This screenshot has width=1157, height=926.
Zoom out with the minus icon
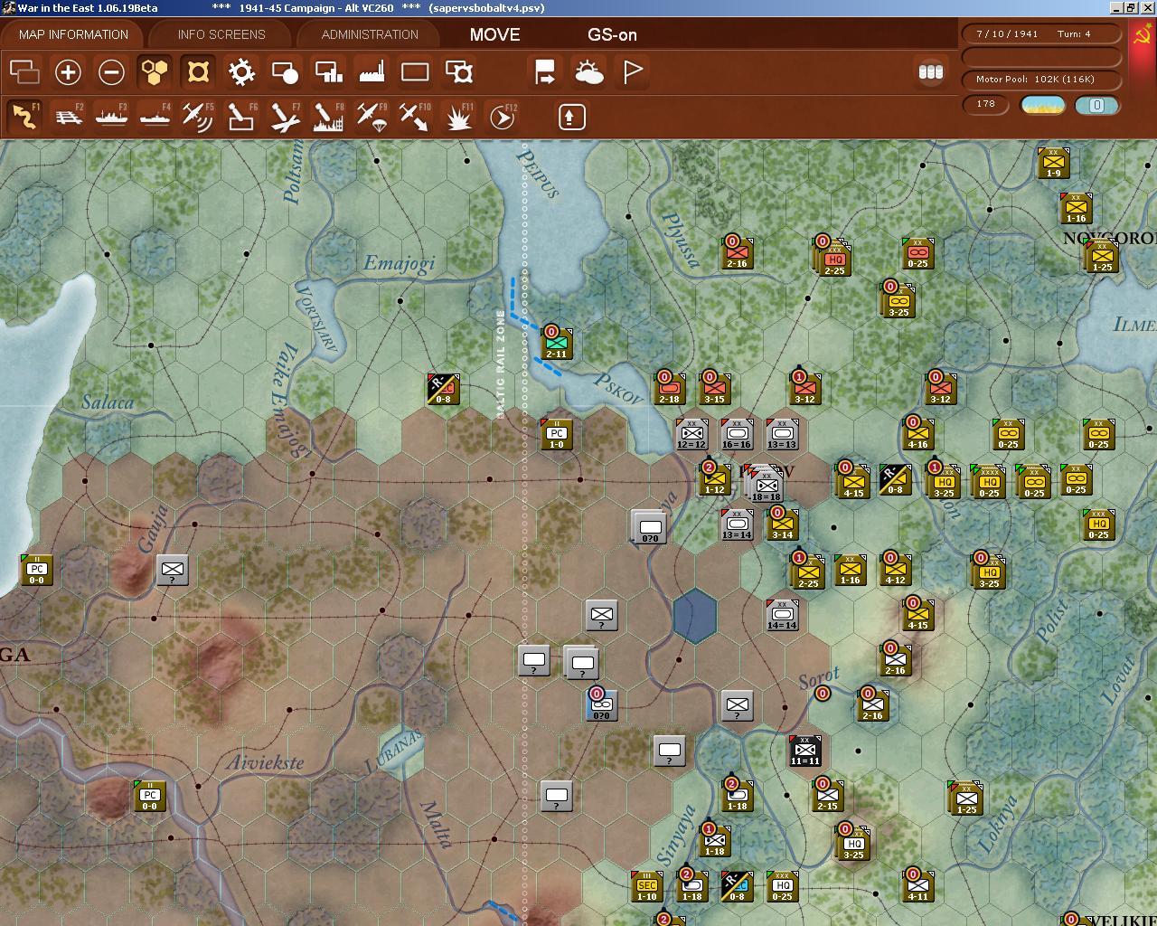point(111,71)
